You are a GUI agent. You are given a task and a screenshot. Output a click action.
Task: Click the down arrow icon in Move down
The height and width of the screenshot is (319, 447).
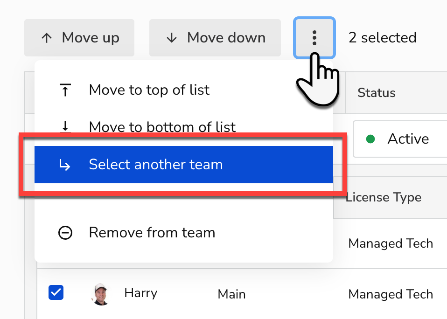point(172,38)
